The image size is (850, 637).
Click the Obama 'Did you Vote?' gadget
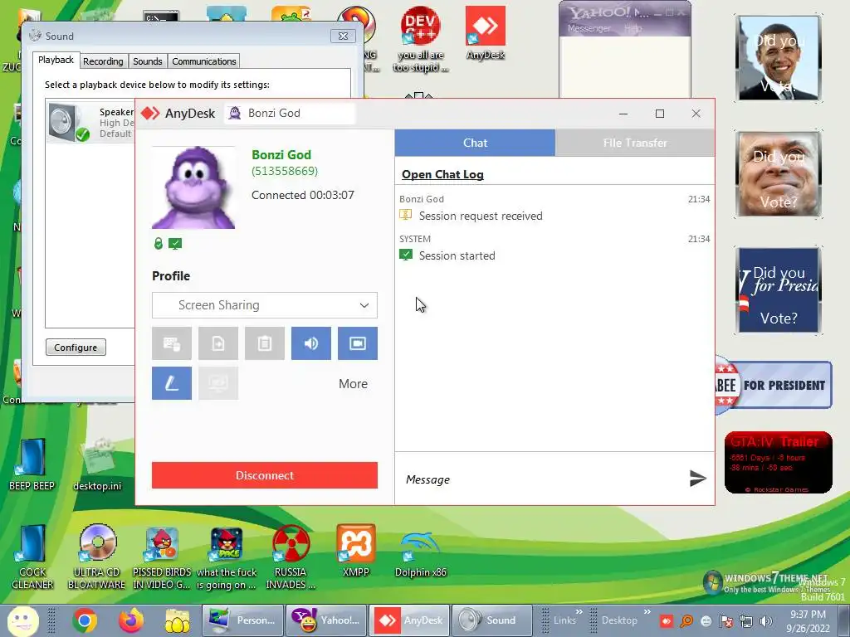(779, 59)
